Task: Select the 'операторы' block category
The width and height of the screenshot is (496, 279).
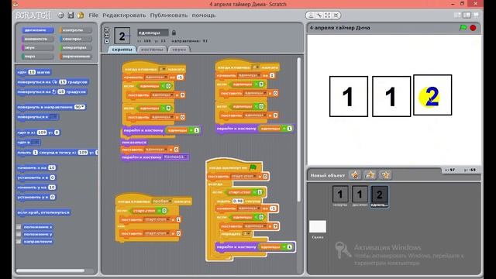Action: click(75, 48)
